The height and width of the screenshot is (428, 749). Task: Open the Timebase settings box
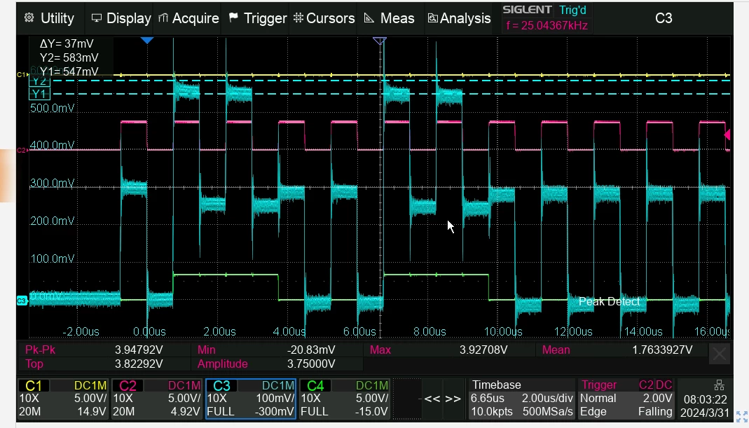click(521, 399)
